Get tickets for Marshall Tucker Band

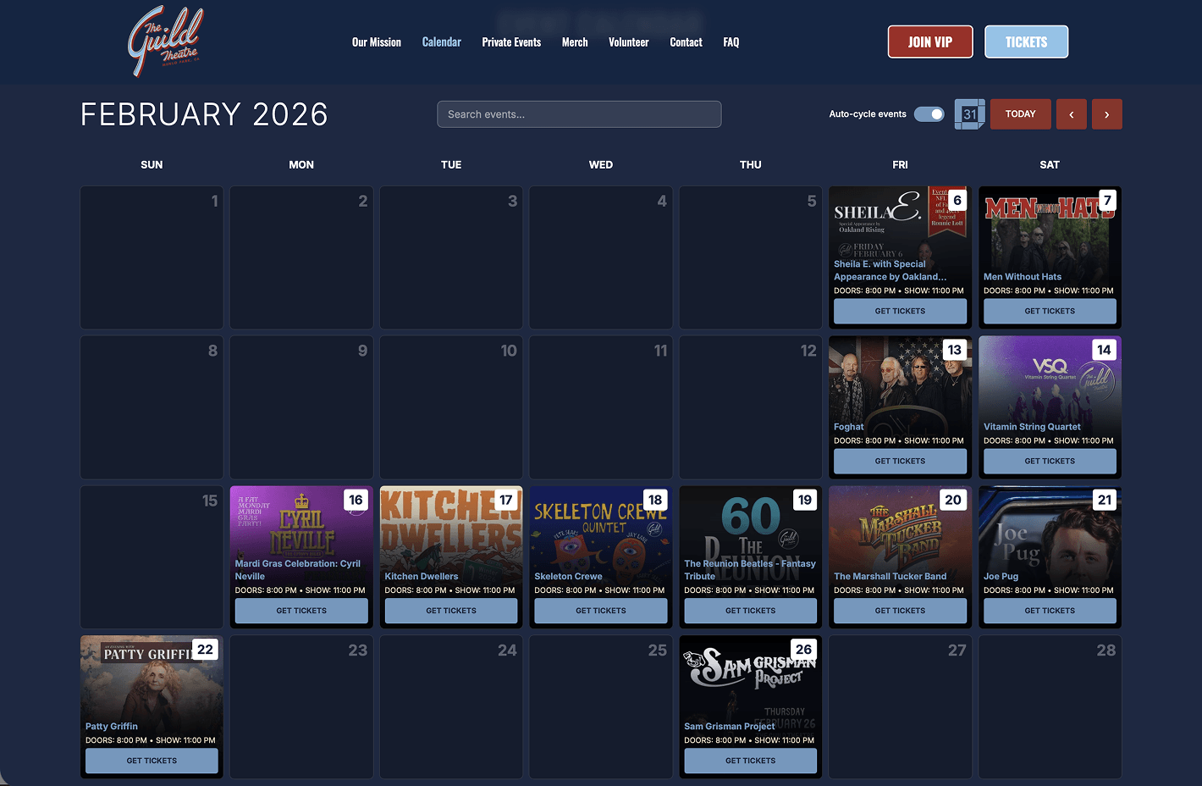900,611
